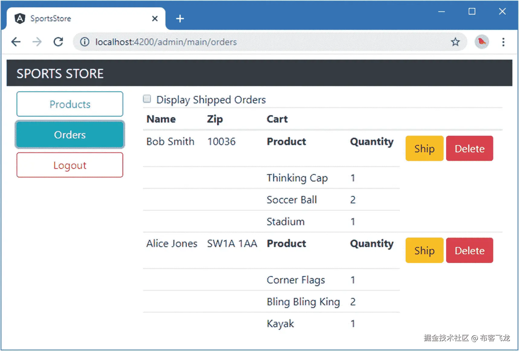Image resolution: width=519 pixels, height=351 pixels.
Task: Click the address bar URL
Action: coord(166,42)
